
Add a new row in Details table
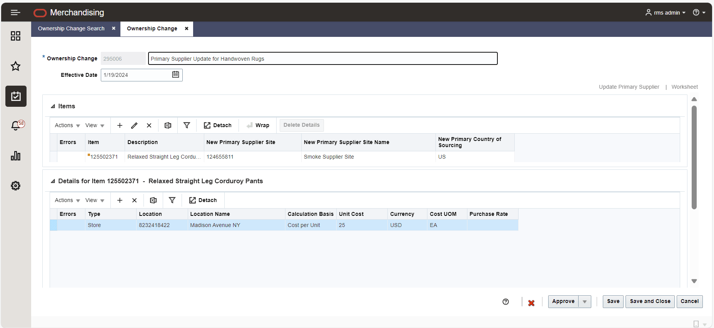120,200
